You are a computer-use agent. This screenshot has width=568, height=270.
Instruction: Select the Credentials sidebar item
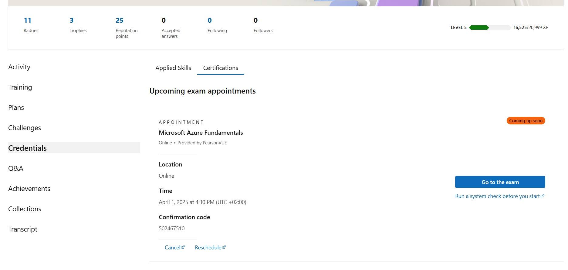tap(74, 148)
